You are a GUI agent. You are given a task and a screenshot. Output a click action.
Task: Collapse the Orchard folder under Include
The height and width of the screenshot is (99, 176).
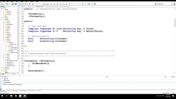[4, 41]
